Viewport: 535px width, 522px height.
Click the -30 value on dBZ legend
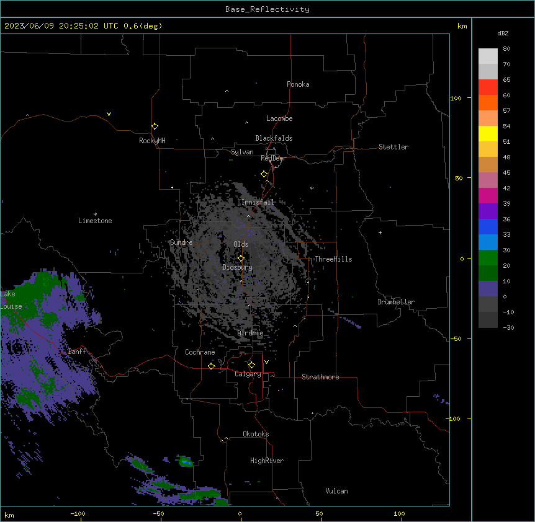508,328
